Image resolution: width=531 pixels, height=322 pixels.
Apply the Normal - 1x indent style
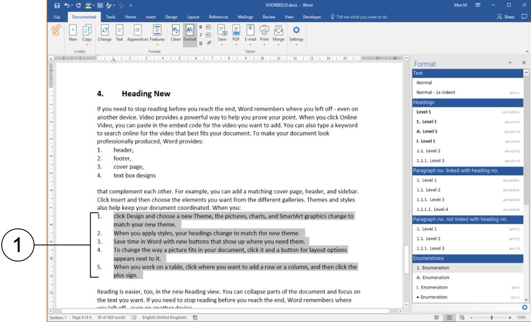tap(468, 92)
